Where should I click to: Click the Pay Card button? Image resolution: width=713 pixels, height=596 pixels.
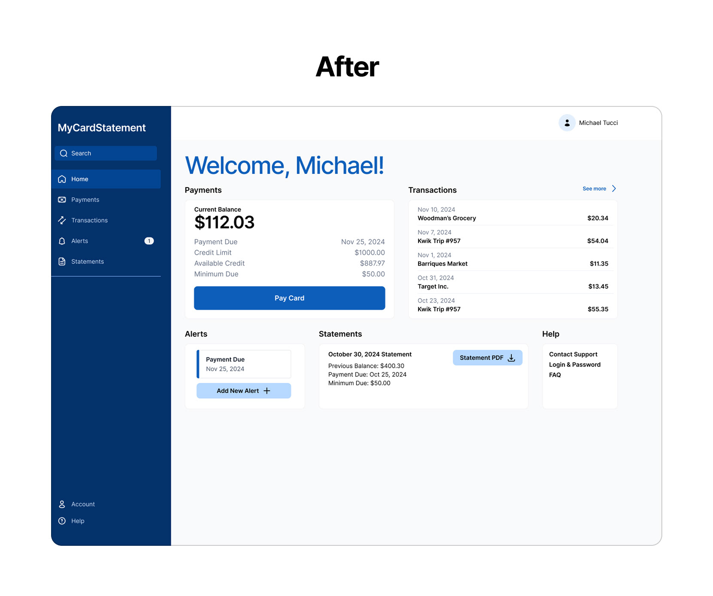pos(289,298)
